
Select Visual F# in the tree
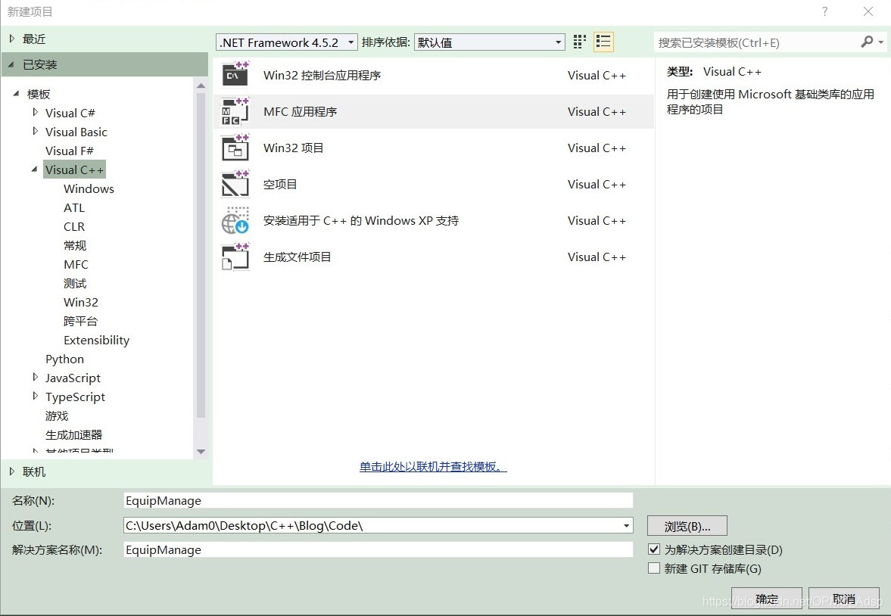[70, 151]
